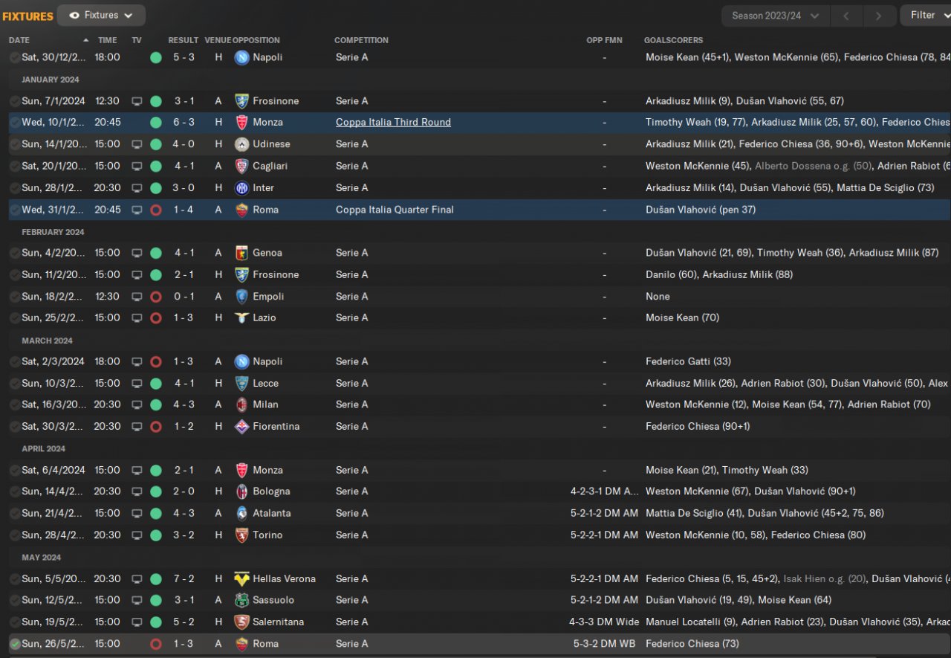Click the Empoli club badge
The image size is (951, 658).
pyautogui.click(x=241, y=297)
